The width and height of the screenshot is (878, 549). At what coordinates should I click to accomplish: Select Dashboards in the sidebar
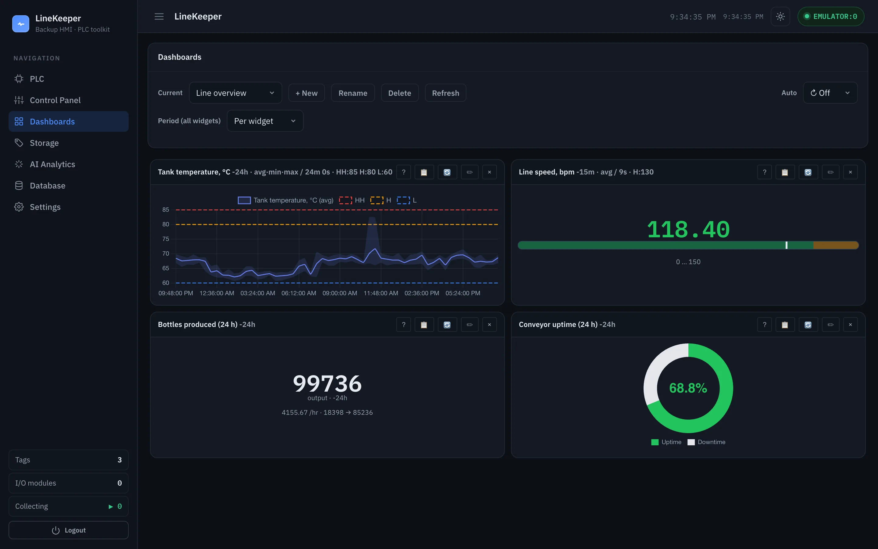69,122
